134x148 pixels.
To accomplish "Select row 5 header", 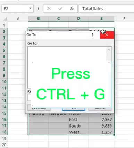I will click(4, 50).
